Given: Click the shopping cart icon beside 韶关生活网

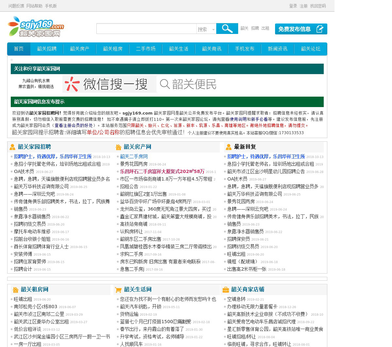Looking at the screenshot, I should [118, 290].
